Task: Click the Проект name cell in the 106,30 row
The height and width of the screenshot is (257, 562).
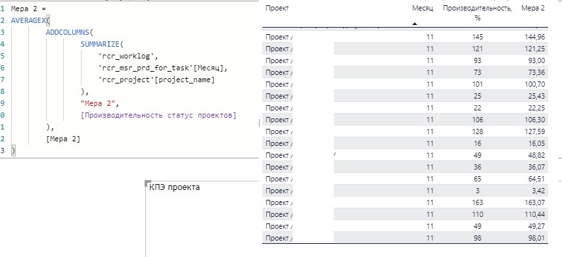Action: 279,120
